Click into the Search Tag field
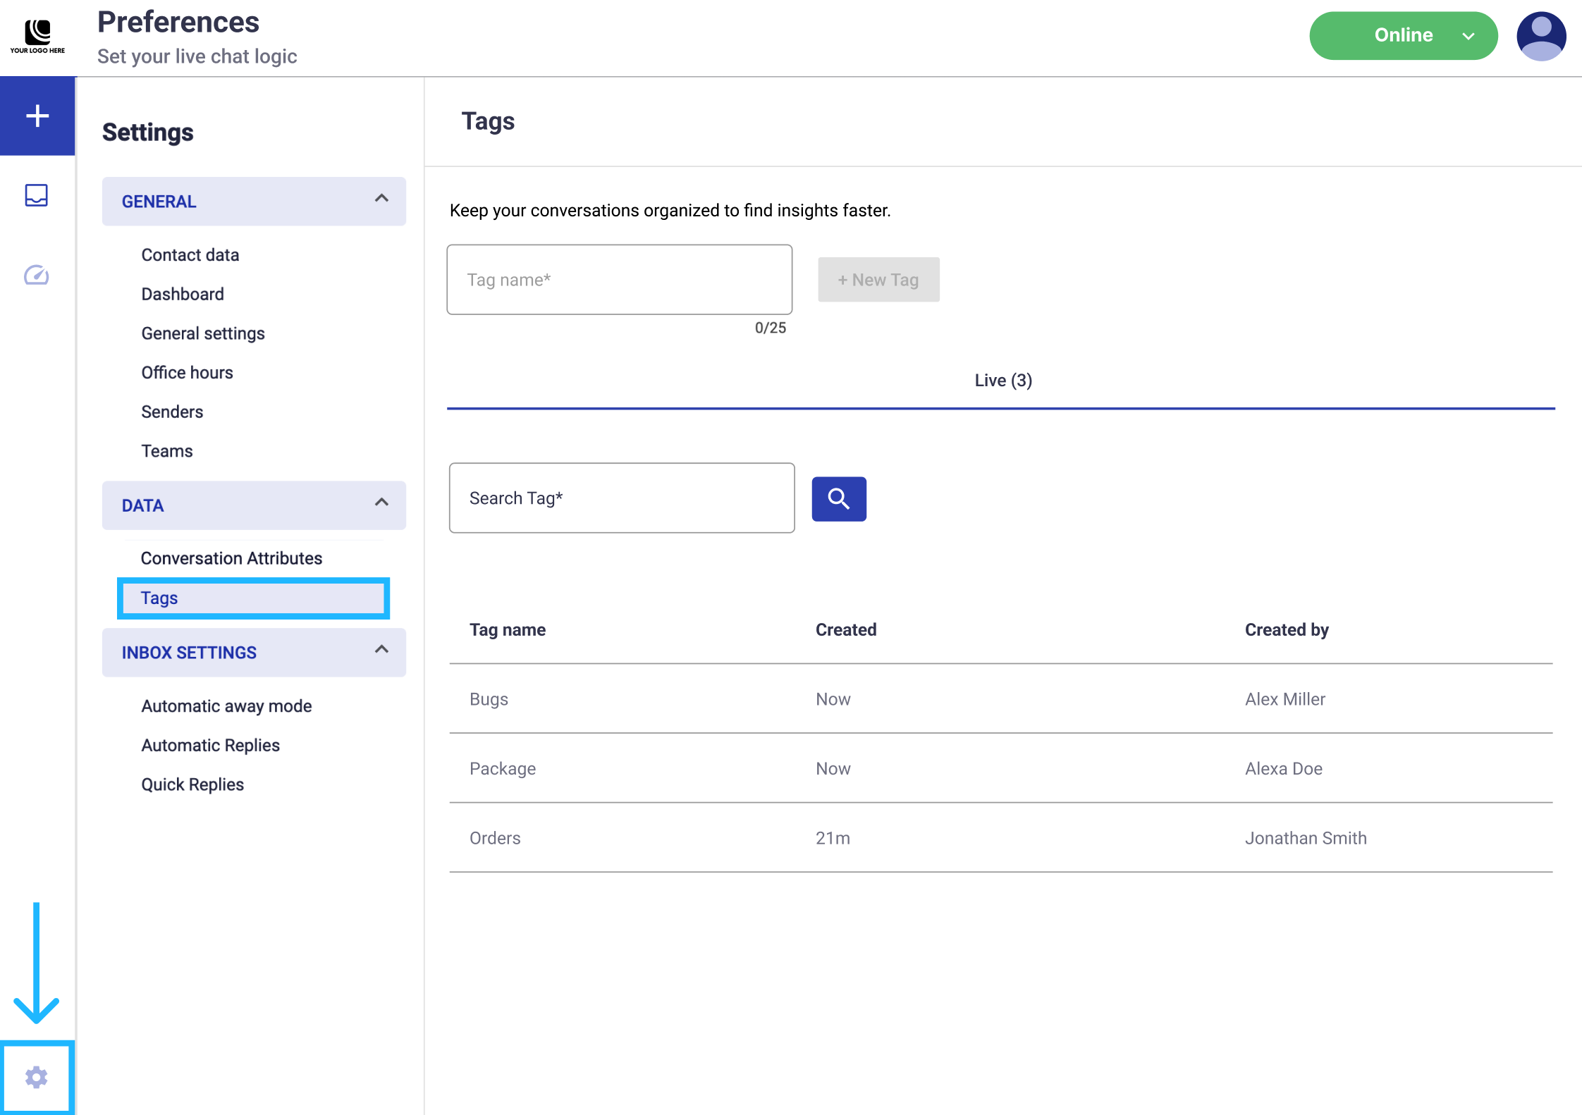The image size is (1582, 1115). pos(621,498)
